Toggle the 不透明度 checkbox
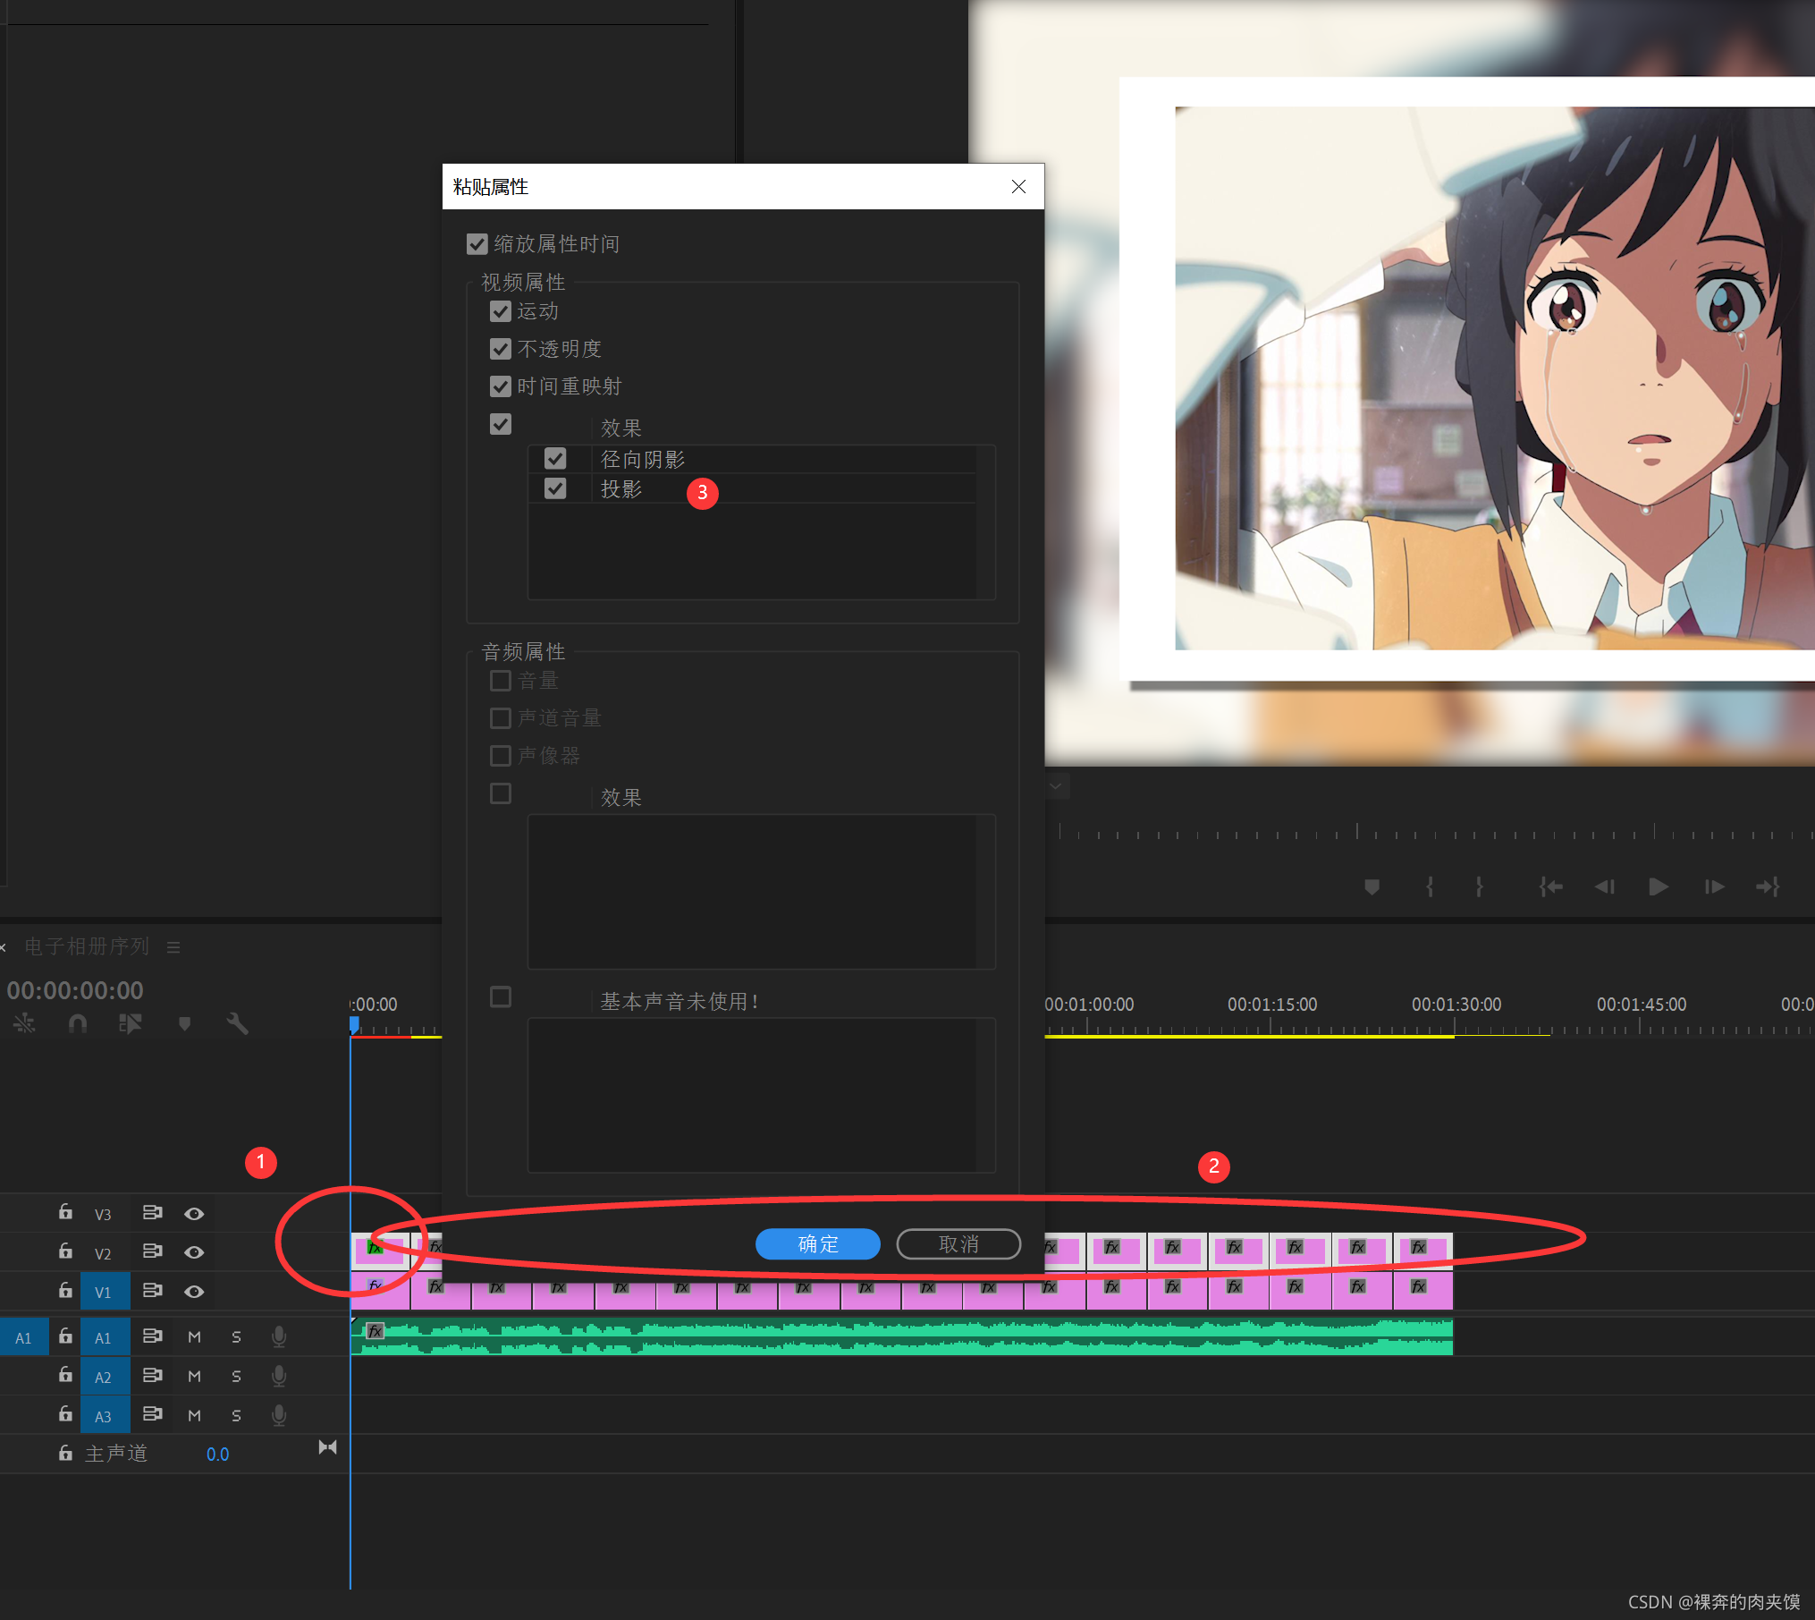 pos(501,349)
